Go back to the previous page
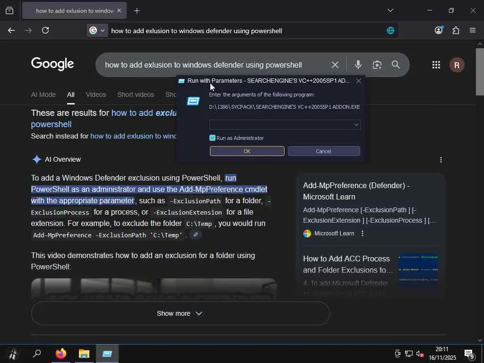 point(11,30)
